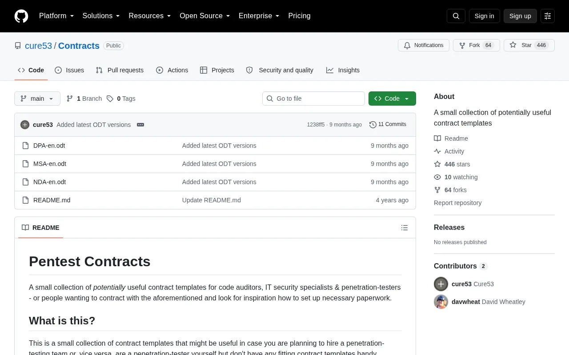Expand the Platform menu
This screenshot has width=569, height=355.
pyautogui.click(x=56, y=16)
